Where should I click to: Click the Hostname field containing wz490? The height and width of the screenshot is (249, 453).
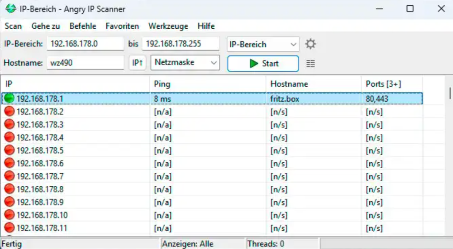[x=85, y=63]
